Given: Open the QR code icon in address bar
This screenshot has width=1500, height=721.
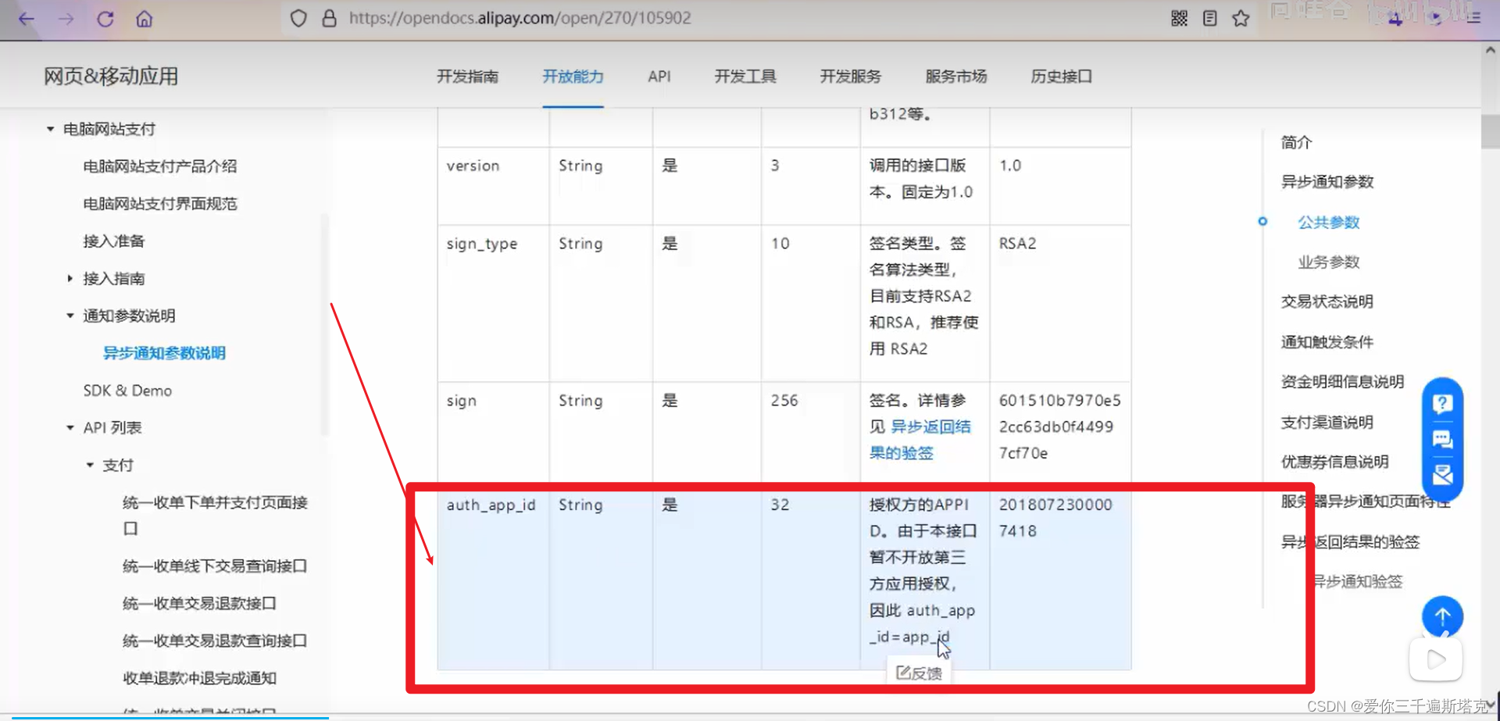Looking at the screenshot, I should [x=1180, y=18].
